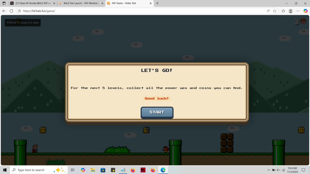
Task: Switch to BALZ Fair Launch tab
Action: 81,3
